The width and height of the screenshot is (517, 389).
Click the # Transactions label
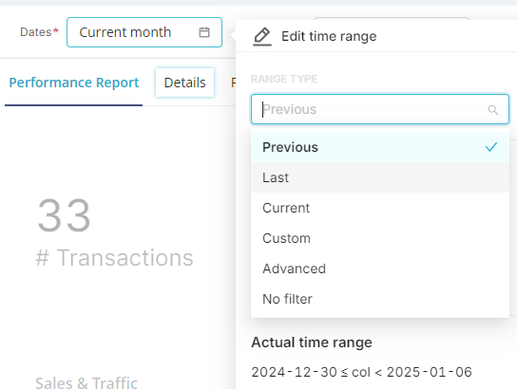[114, 257]
